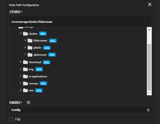Screen dimensions: 160x124
Task: Select the jellyfin folder
Action: point(37,47)
